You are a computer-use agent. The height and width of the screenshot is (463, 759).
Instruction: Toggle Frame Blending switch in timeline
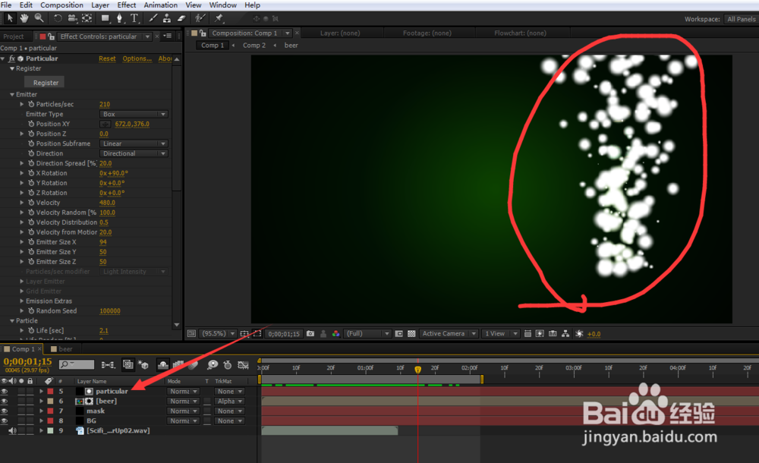pos(178,364)
